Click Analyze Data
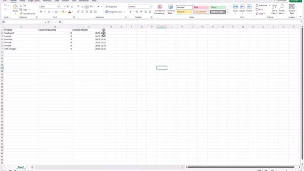This screenshot has width=304, height=171. pyautogui.click(x=292, y=9)
